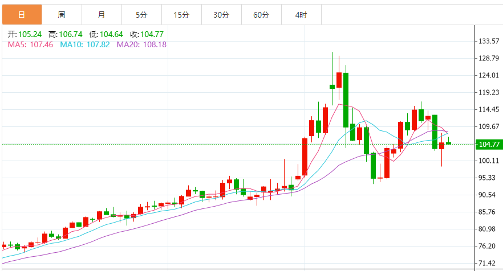Click the 128.79 price axis label
The width and height of the screenshot is (503, 271).
point(489,58)
